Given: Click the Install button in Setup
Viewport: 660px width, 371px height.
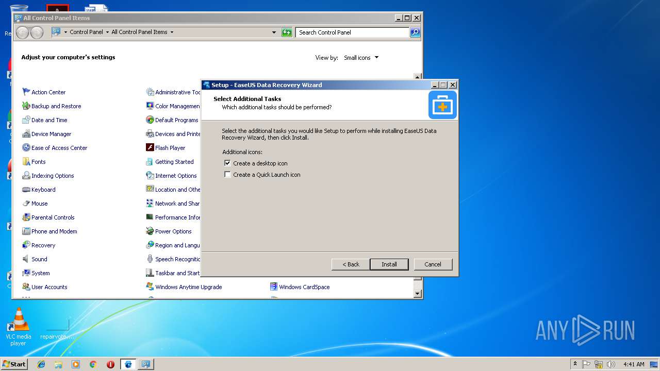Looking at the screenshot, I should 389,264.
